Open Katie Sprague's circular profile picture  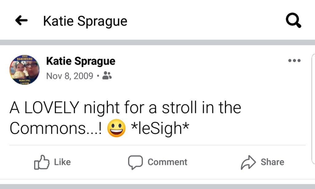(x=24, y=70)
